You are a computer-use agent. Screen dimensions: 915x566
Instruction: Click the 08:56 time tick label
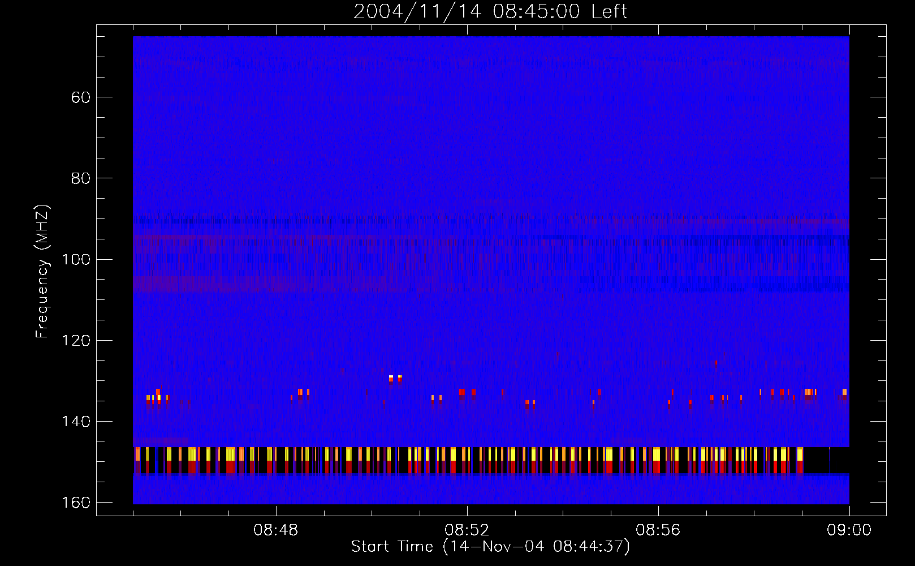[658, 530]
